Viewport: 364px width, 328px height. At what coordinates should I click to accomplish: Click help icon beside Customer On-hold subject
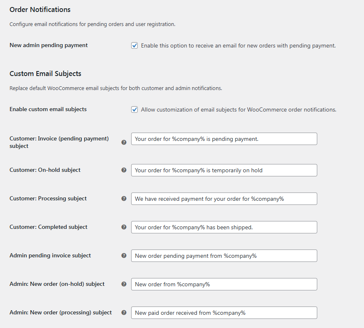coord(124,170)
